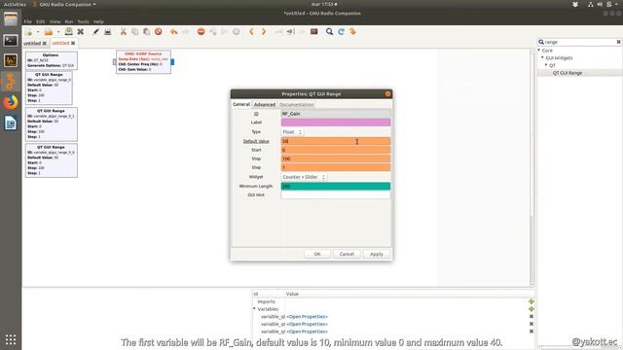Open the View menu
This screenshot has height=350, width=623.
point(55,21)
